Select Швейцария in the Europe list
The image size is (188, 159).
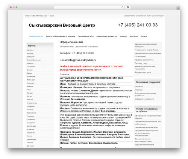tap(31, 139)
